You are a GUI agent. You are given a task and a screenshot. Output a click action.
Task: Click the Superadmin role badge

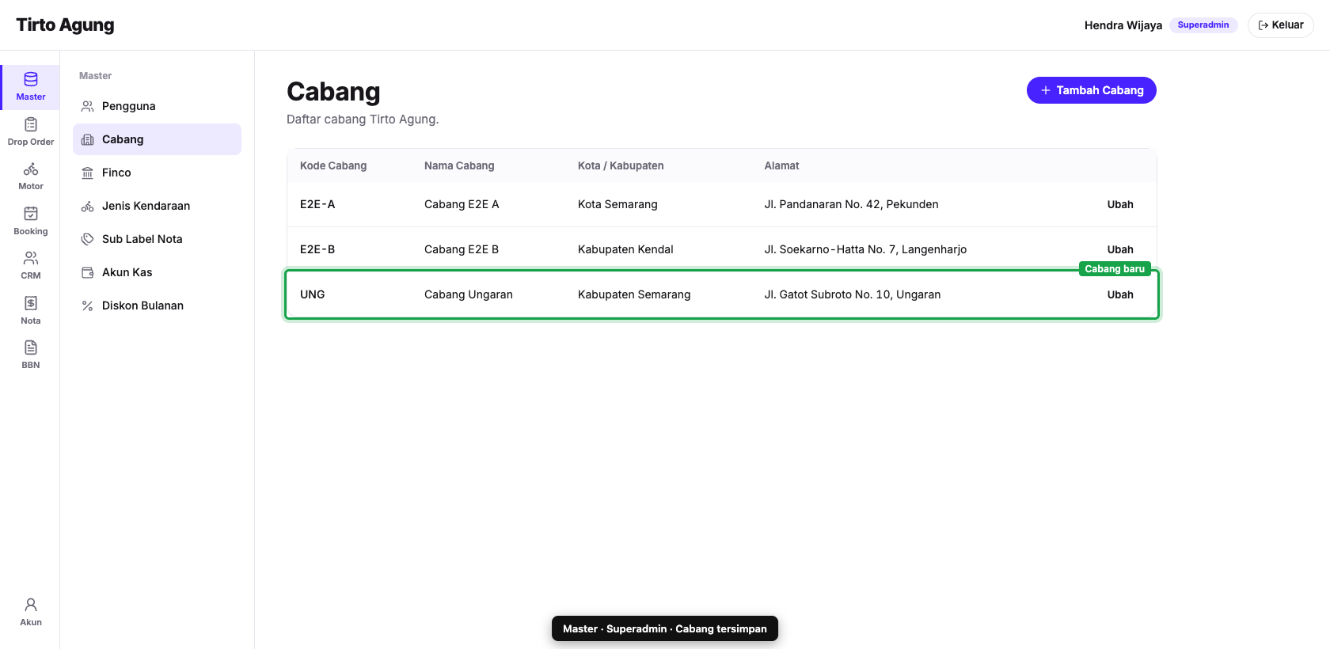click(x=1203, y=25)
